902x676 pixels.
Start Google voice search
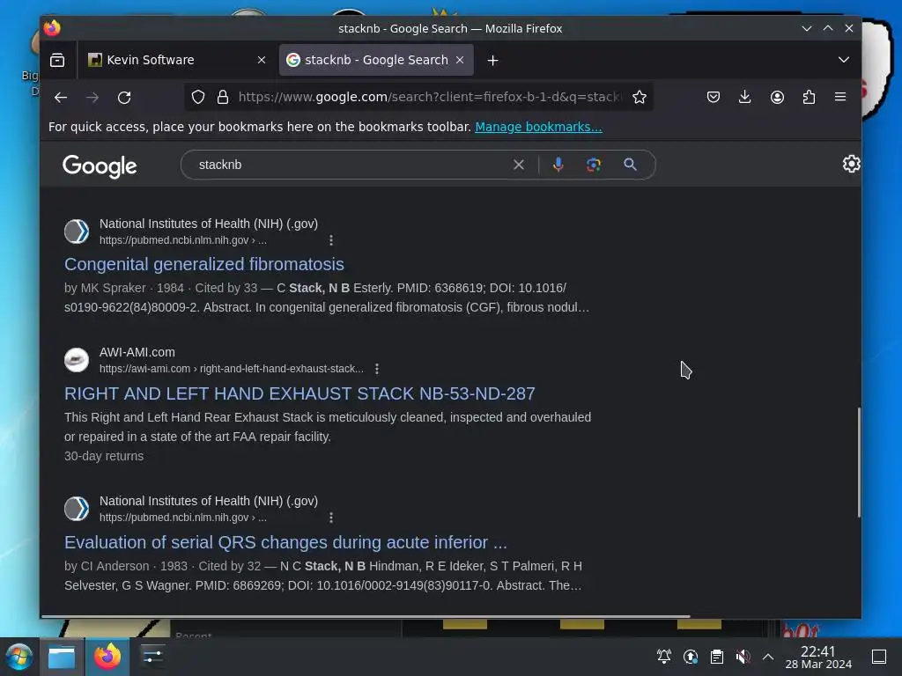pos(558,165)
